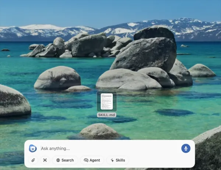
Task: Click the icon inside the Agent chip
Action: coord(86,160)
